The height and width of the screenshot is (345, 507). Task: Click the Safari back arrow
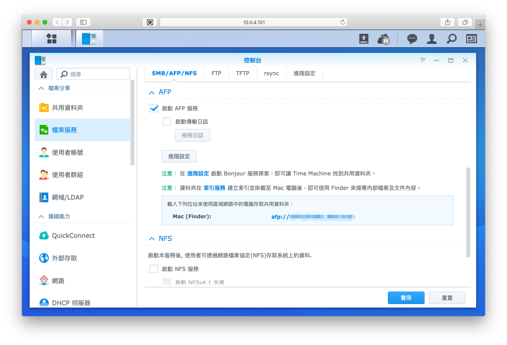57,22
